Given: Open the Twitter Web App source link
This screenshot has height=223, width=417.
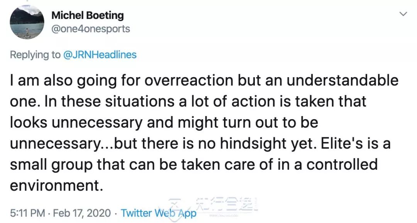Looking at the screenshot, I should point(158,213).
